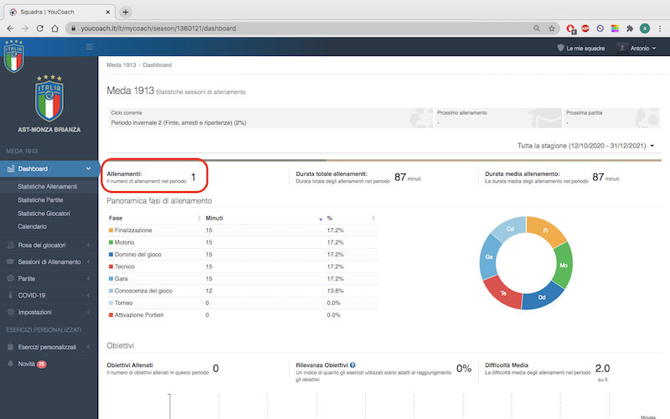
Task: Open Statistiche Allenamenti in the sidebar
Action: (x=47, y=186)
